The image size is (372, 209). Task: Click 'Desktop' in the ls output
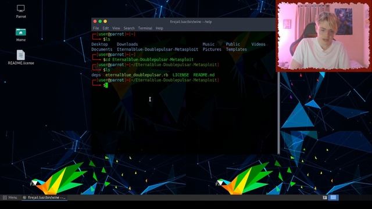(x=99, y=44)
